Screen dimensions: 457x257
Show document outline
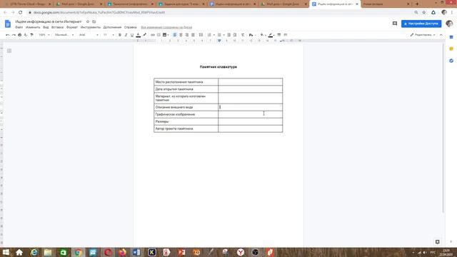[x=9, y=51]
